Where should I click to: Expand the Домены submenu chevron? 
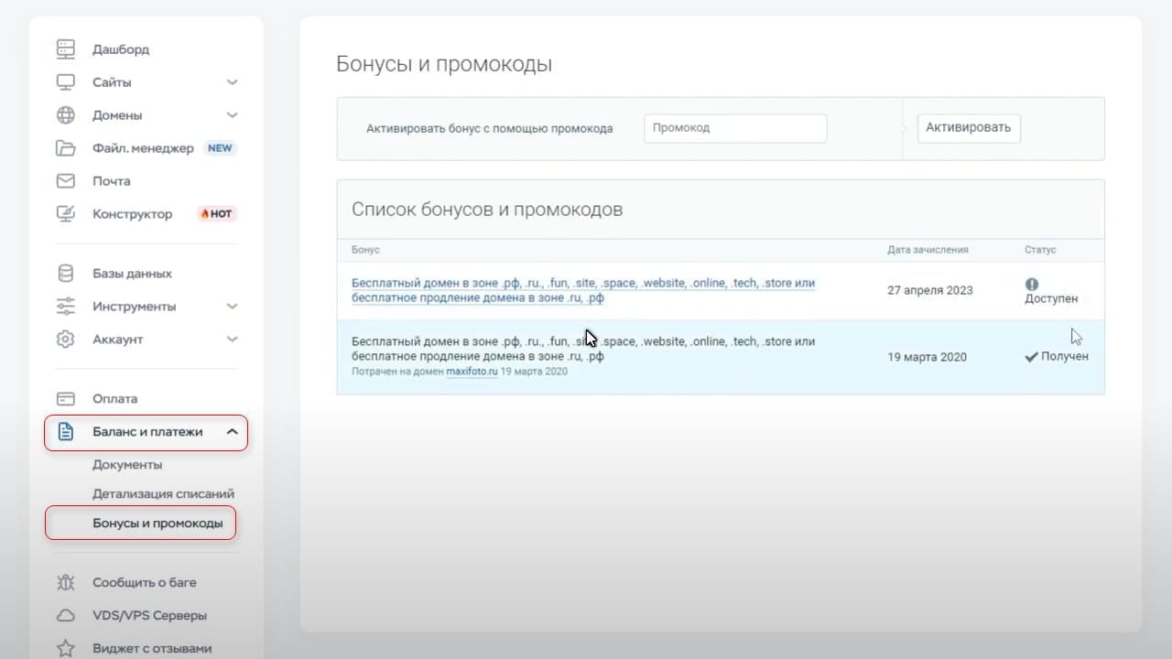pyautogui.click(x=232, y=115)
